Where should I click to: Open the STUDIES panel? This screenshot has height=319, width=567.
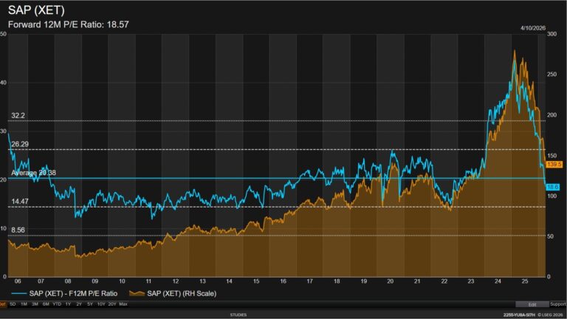pos(238,315)
